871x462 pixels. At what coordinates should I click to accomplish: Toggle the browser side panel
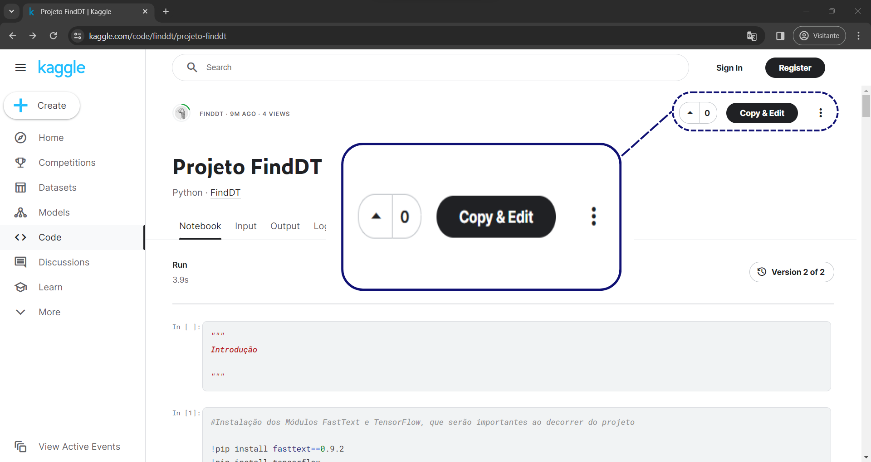780,36
